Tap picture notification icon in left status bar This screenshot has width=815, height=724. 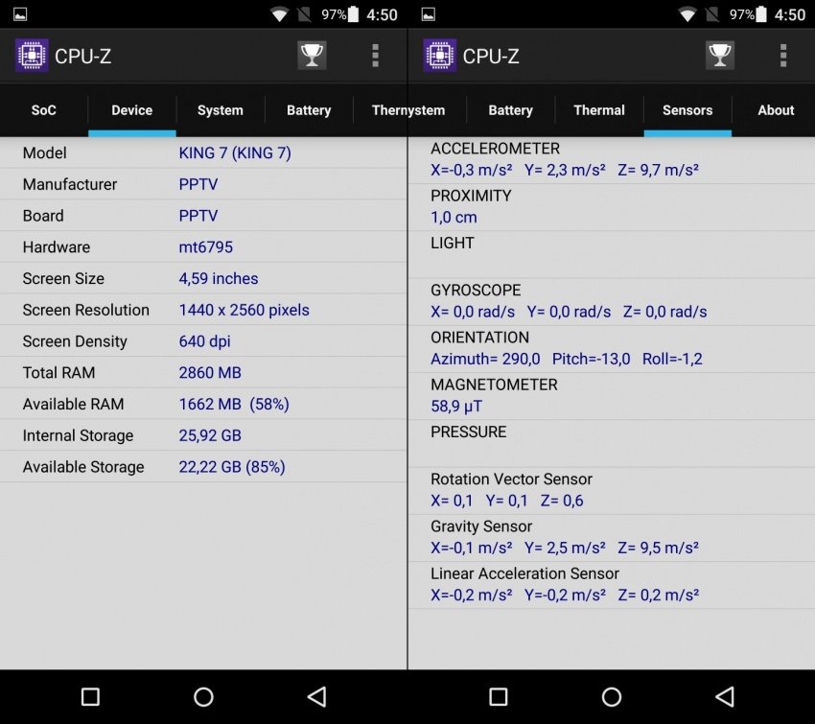pyautogui.click(x=20, y=14)
